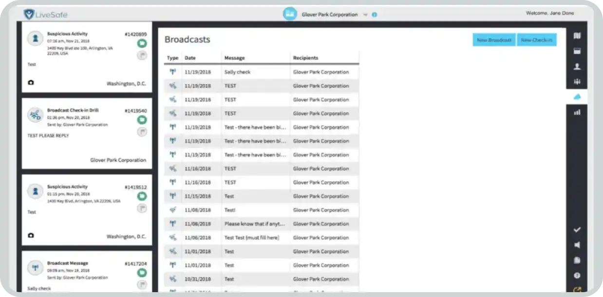Toggle the gray flag on tip #1419512
This screenshot has height=297, width=603.
click(142, 208)
